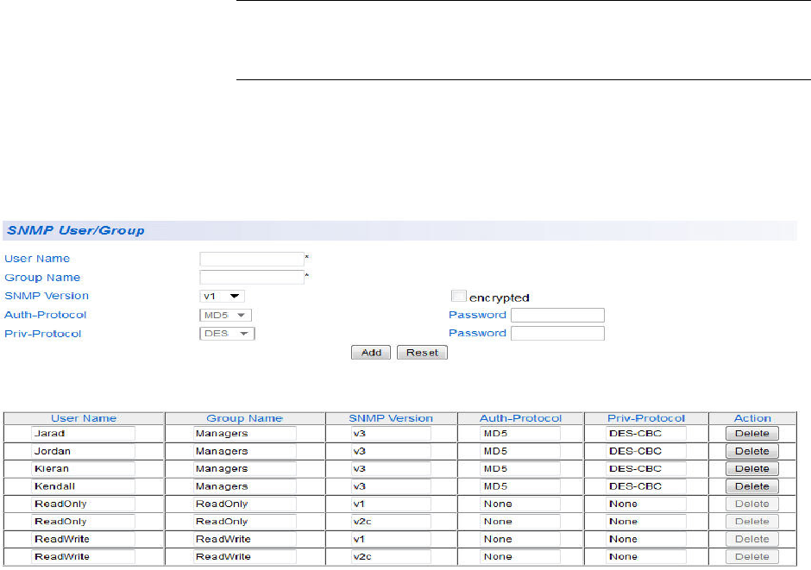
Task: Click the Add button
Action: click(x=371, y=353)
